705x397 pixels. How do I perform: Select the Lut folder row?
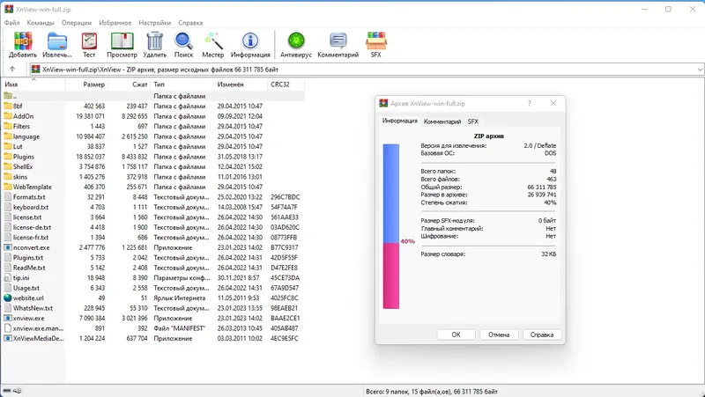pos(152,146)
